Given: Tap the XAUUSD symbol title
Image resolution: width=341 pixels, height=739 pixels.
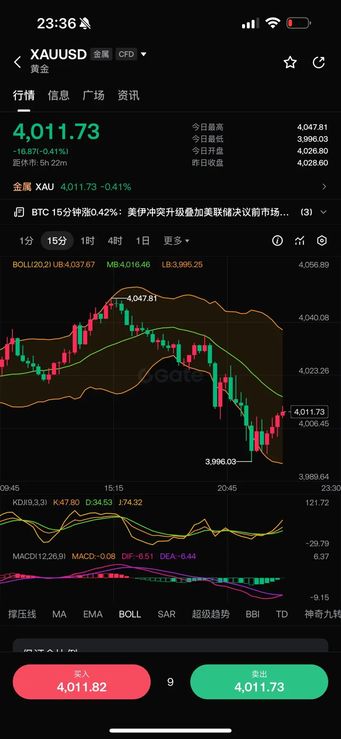Looking at the screenshot, I should pyautogui.click(x=58, y=54).
